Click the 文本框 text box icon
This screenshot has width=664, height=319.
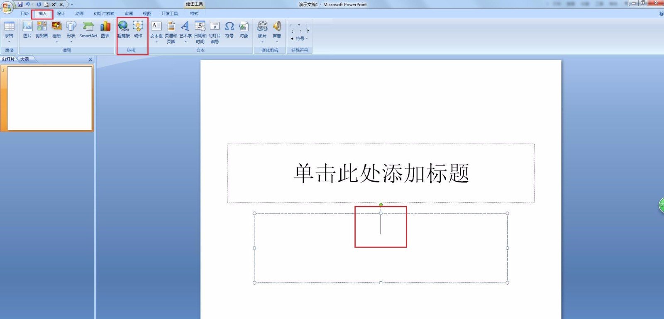(156, 26)
